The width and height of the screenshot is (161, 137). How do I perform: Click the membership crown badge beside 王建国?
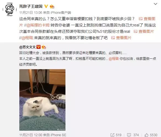(x=52, y=7)
